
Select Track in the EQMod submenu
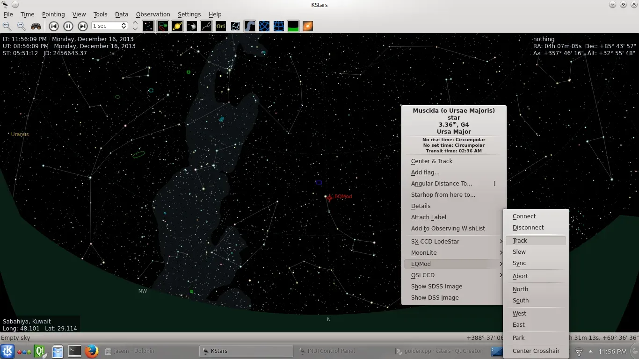click(536, 241)
